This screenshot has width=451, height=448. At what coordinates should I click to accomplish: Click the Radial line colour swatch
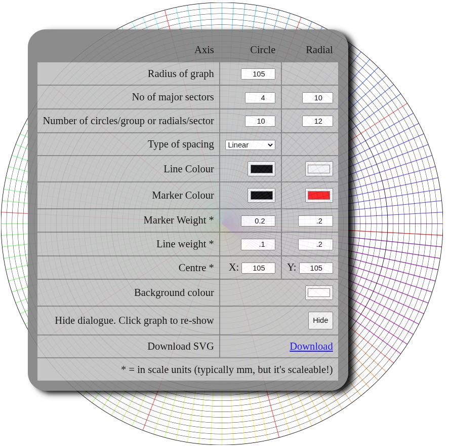coord(319,169)
